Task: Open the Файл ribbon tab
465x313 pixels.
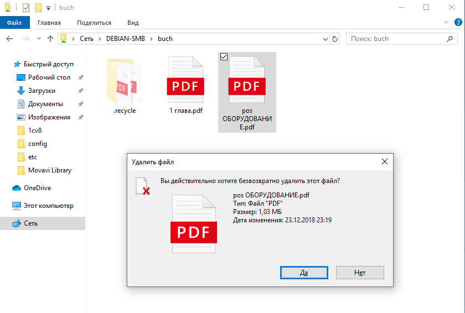Action: click(x=14, y=23)
